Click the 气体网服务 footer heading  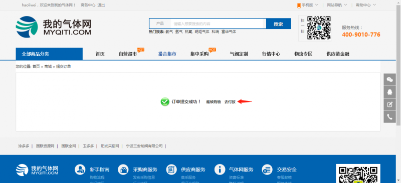click(x=241, y=169)
